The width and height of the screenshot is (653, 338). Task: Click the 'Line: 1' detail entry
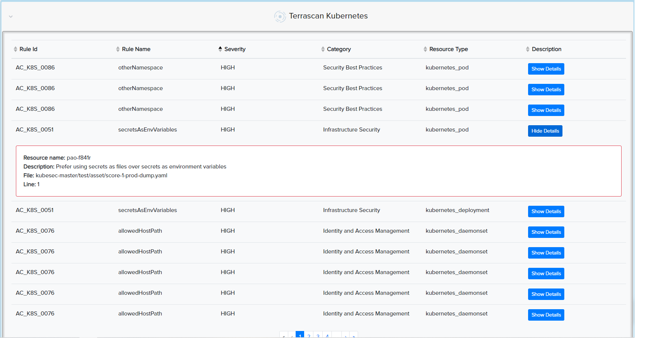click(x=31, y=184)
